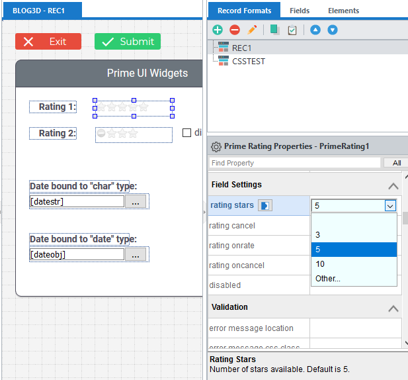Click the ... button next to [datestr]
Screen dimensions: 408x380
(136, 202)
